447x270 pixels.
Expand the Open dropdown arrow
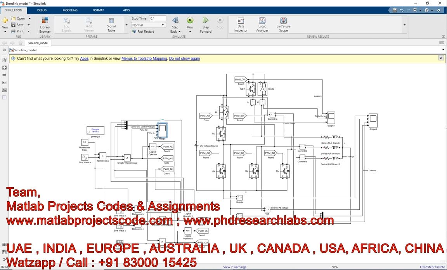coord(29,19)
